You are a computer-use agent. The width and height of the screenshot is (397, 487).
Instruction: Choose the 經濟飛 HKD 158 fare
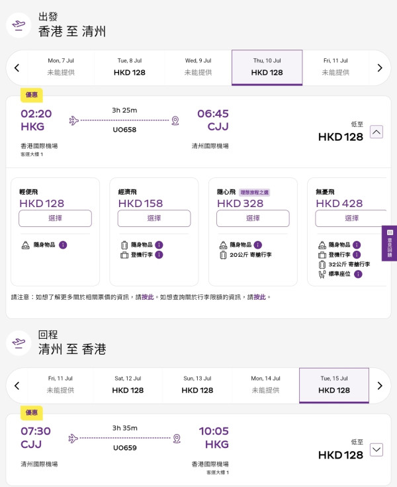coord(154,218)
